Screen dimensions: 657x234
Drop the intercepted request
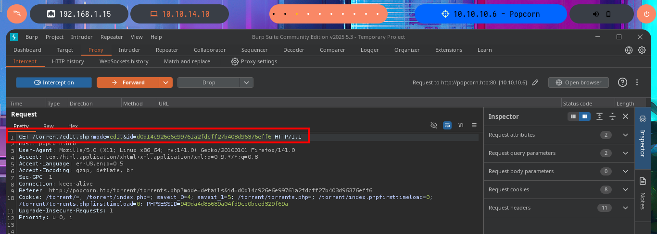point(209,82)
